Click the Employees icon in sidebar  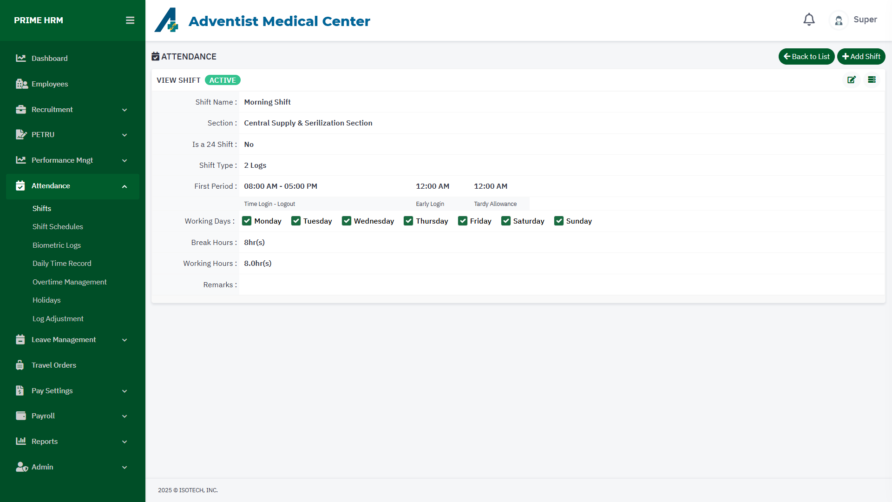click(21, 84)
